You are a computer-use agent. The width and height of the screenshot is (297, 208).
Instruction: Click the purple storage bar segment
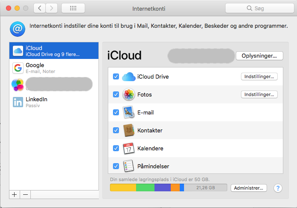pyautogui.click(x=163, y=187)
